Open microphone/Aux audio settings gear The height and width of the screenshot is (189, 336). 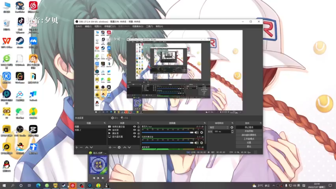click(202, 133)
